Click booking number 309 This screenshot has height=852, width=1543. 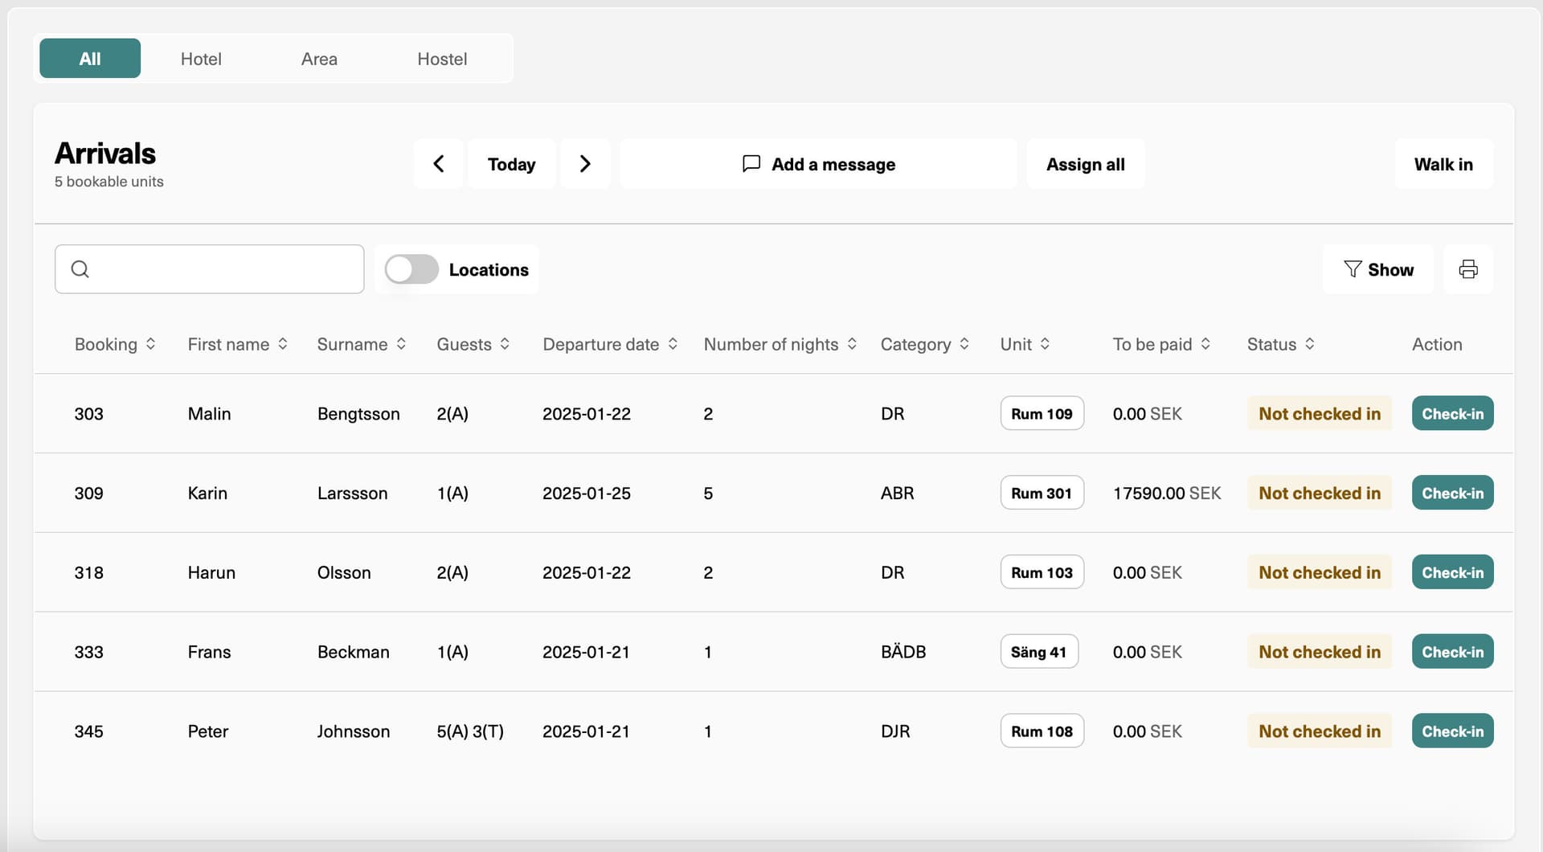coord(88,494)
